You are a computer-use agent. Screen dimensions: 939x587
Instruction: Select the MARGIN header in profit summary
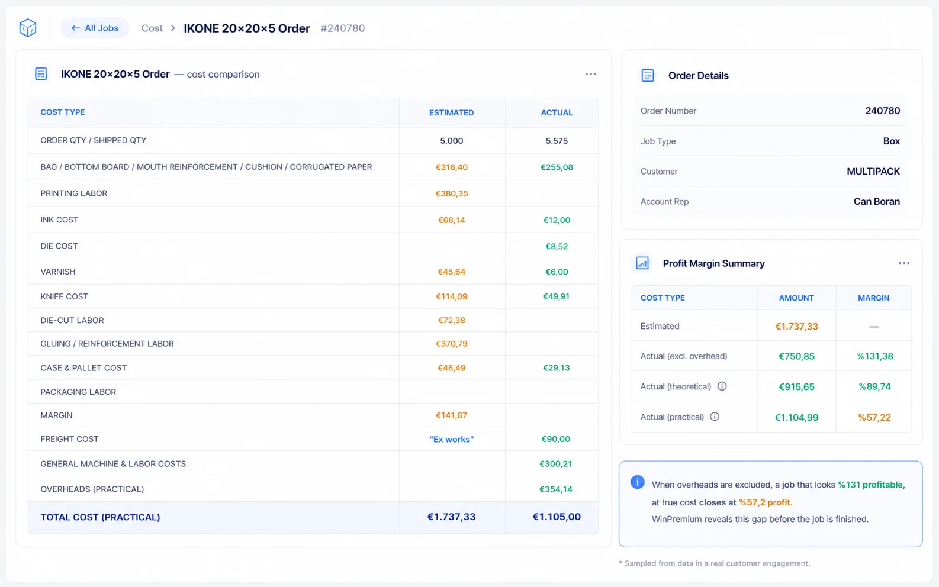click(x=873, y=298)
